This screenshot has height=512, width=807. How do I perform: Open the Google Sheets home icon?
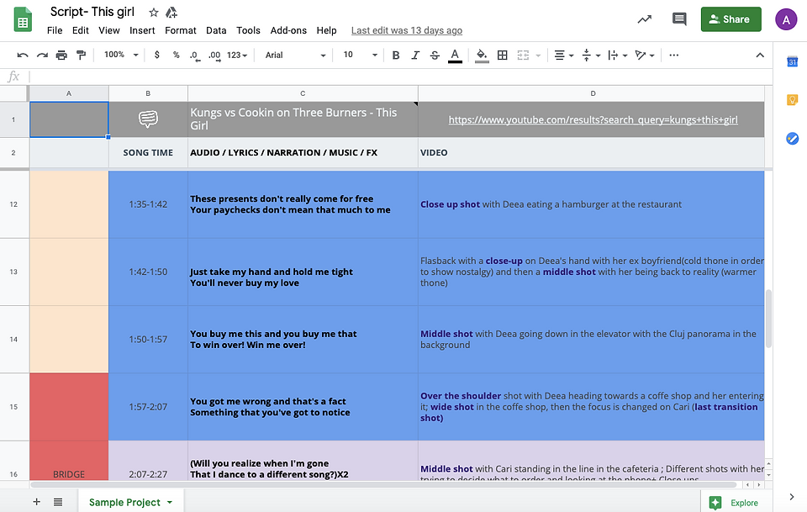[x=23, y=20]
